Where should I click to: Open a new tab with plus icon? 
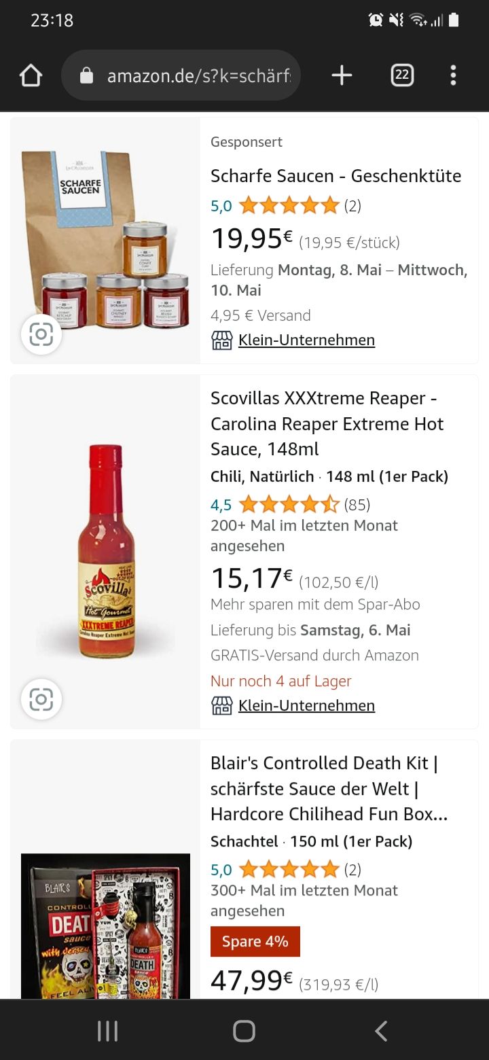pos(342,75)
